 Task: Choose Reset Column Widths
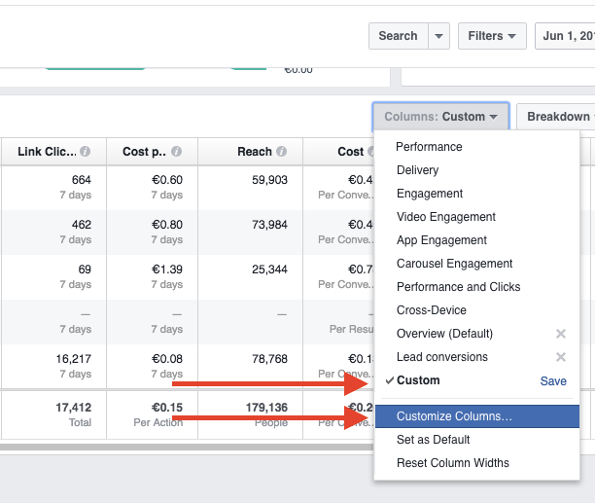[476, 463]
